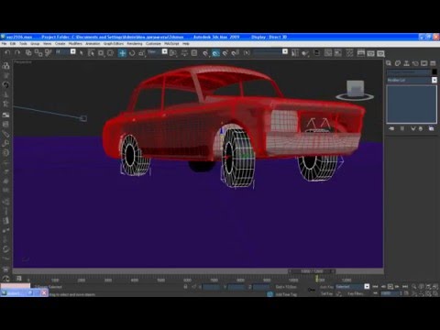The image size is (440, 330).
Task: Open the Schematic View
Action: (x=338, y=53)
